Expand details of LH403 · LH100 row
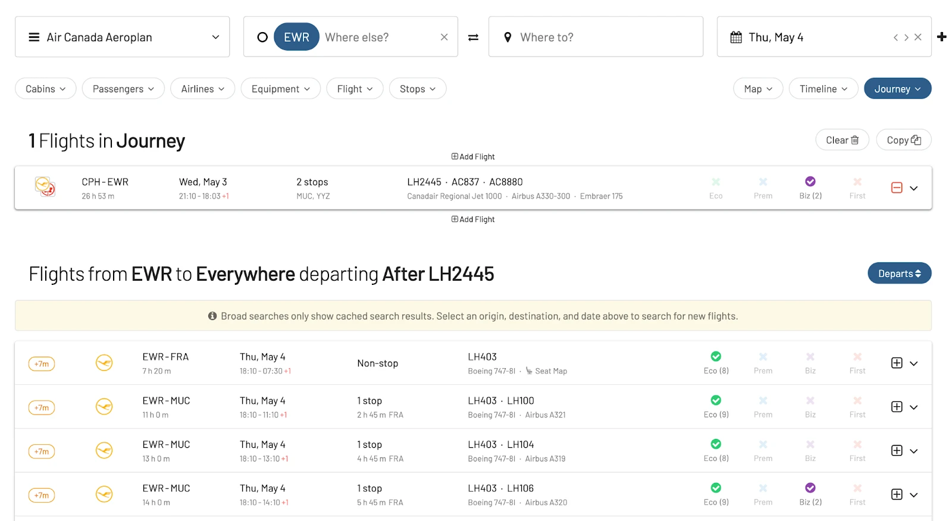 coord(914,407)
